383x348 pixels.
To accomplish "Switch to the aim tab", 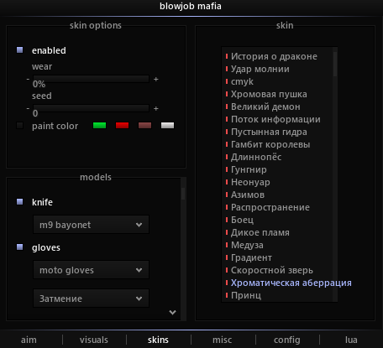I will click(29, 340).
